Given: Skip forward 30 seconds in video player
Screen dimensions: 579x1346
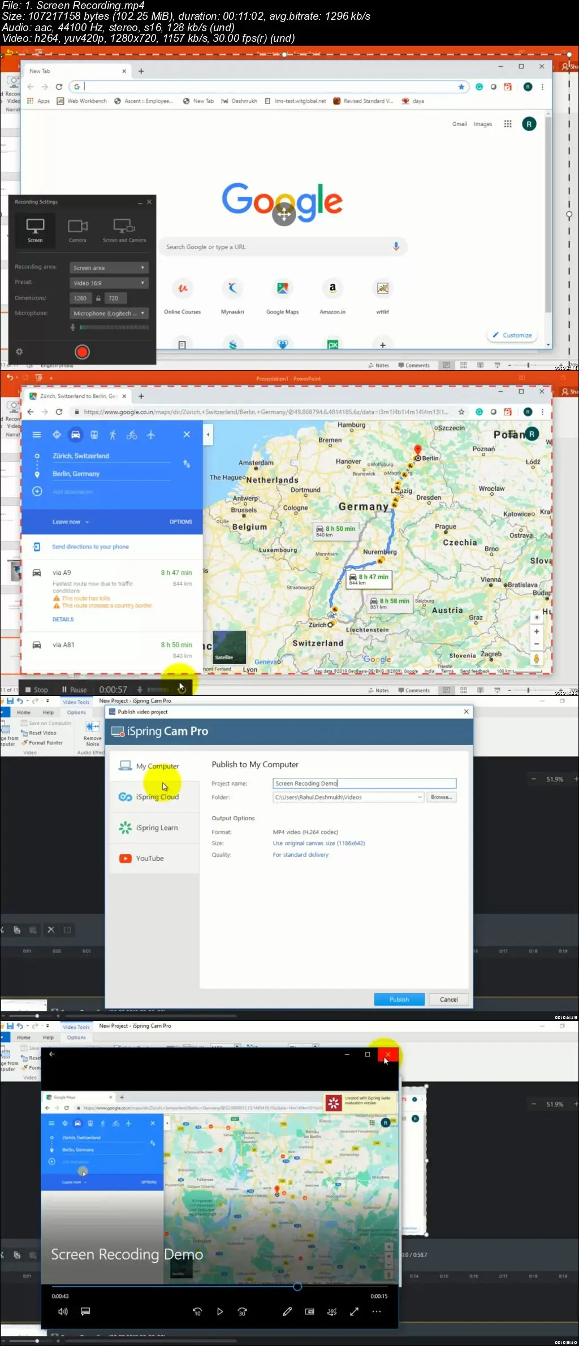Looking at the screenshot, I should click(x=242, y=1312).
